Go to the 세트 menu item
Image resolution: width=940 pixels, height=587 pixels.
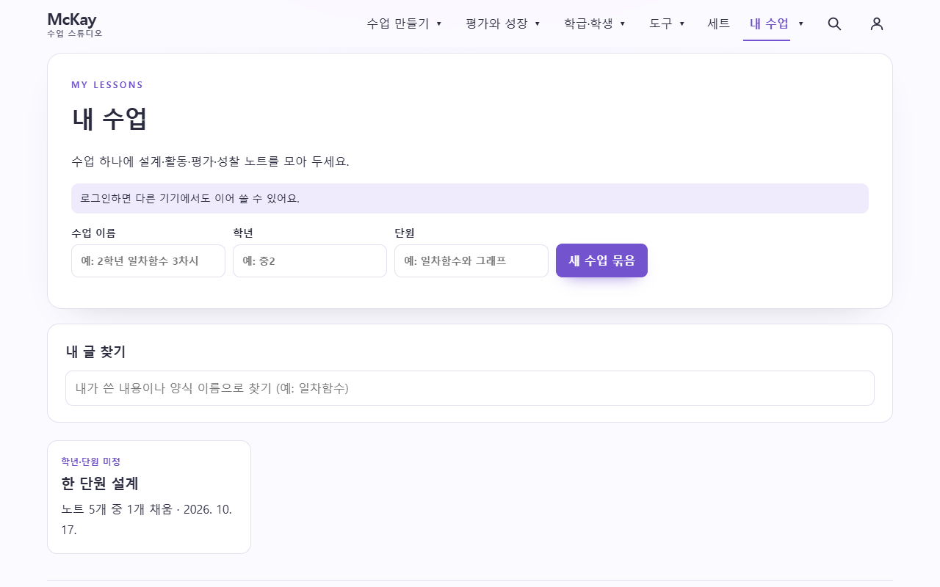pos(718,23)
